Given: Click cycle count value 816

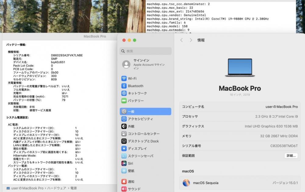Looking at the screenshot, I should pyautogui.click(x=32, y=107).
